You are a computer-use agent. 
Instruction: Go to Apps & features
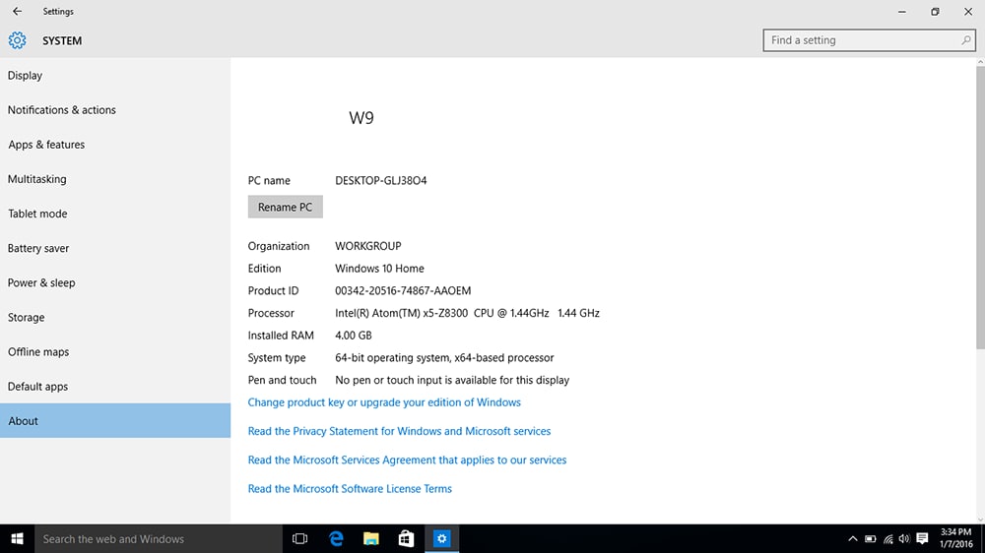(115, 145)
